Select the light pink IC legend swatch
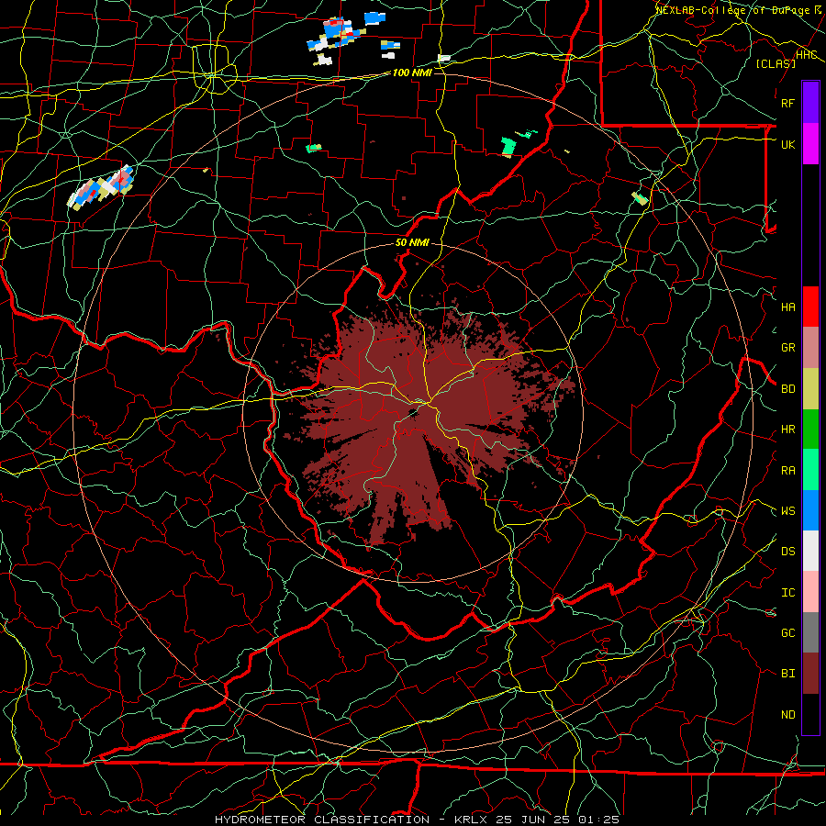 tap(810, 592)
